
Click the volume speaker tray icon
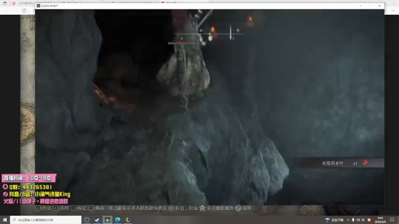click(358, 220)
